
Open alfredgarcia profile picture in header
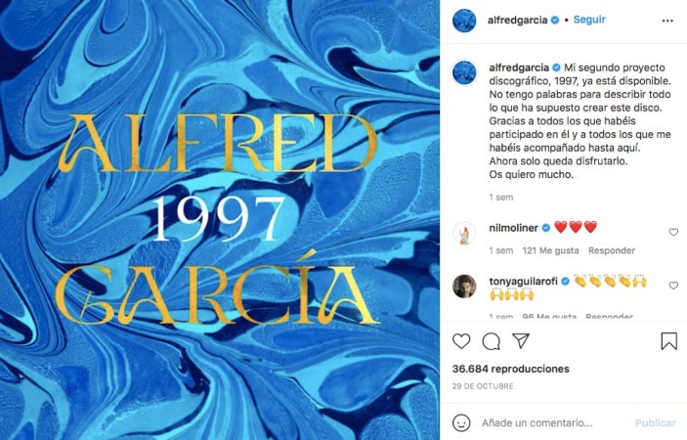tap(464, 21)
